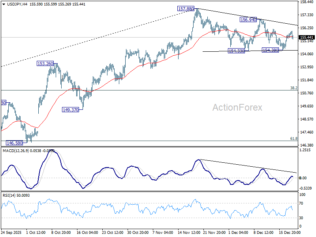Click the 38.2 Fibonacci level label
The image size is (316, 237).
point(293,88)
